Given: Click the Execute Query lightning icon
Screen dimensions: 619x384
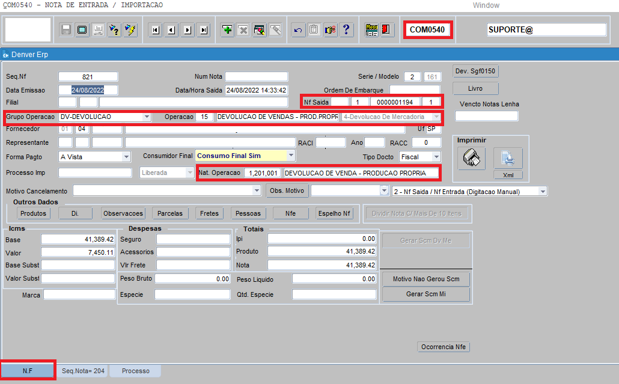Looking at the screenshot, I should (x=130, y=30).
